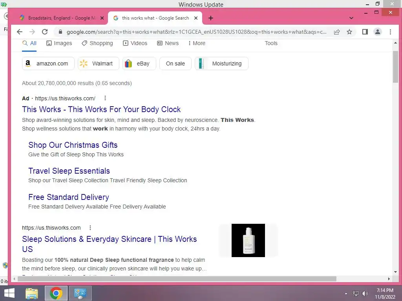Filter by eBay chip
Viewport: 402px width, 301px height.
[x=139, y=63]
